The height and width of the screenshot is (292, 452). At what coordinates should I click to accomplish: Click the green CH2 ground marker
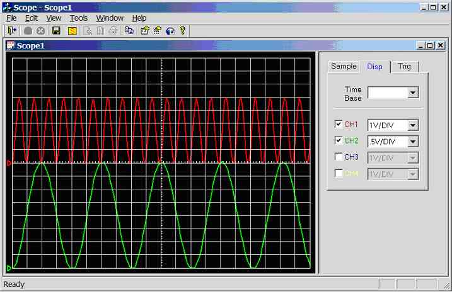[9, 269]
